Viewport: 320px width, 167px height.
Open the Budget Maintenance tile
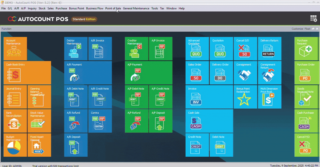coord(15,145)
